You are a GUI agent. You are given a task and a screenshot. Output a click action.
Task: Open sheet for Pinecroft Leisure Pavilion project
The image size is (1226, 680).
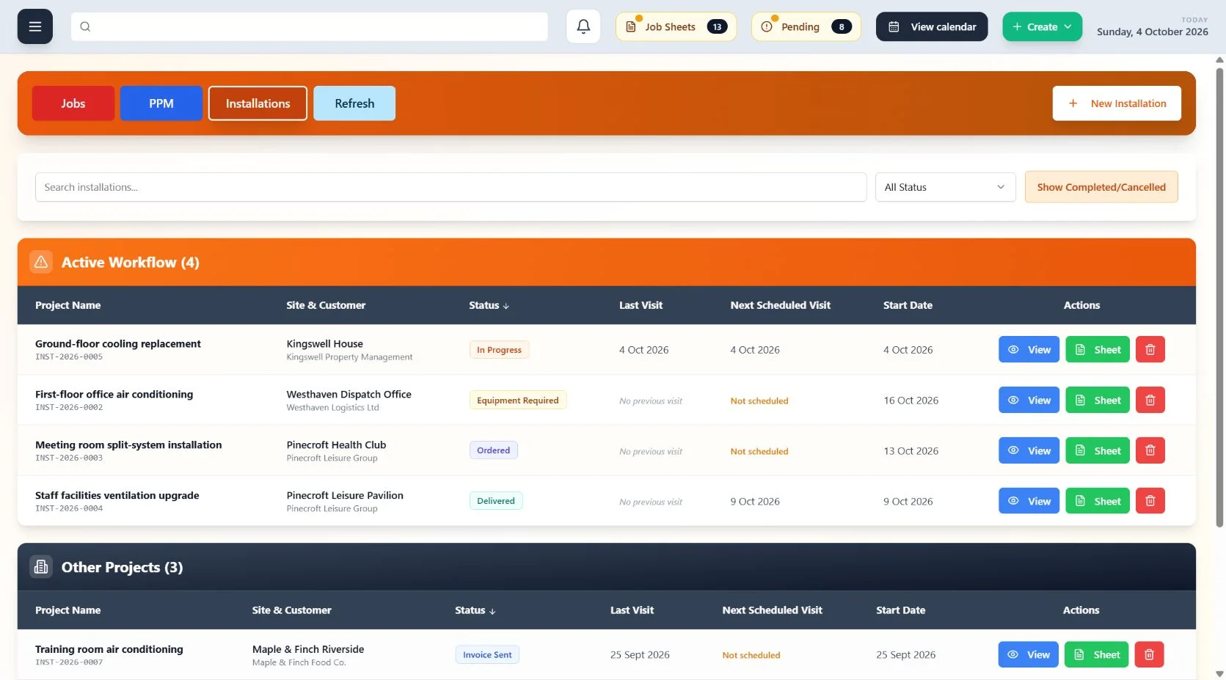(x=1098, y=501)
